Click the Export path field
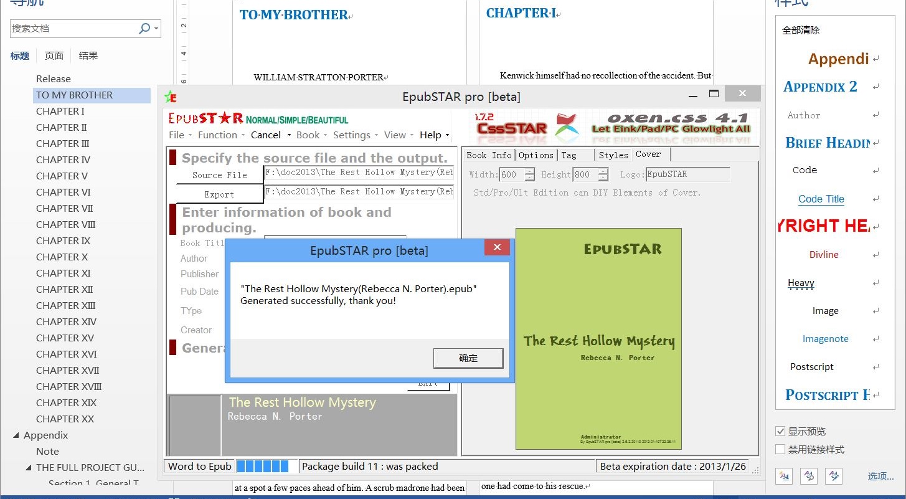 [359, 192]
